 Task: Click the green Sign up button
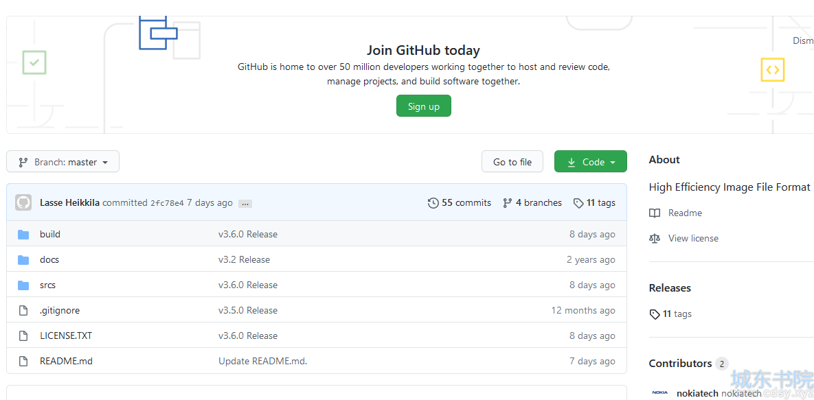424,106
